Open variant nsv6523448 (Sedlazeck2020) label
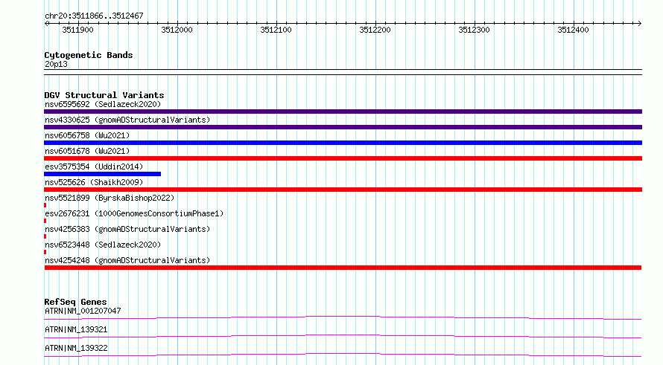Screen dimensions: 663x365 [x=103, y=245]
